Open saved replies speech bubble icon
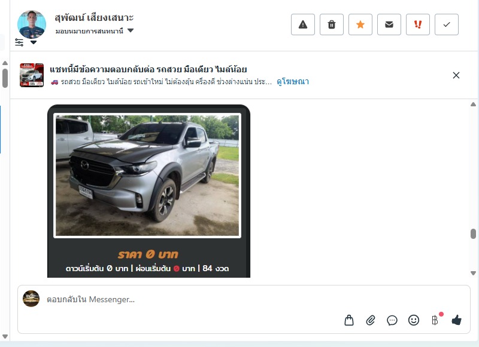This screenshot has width=479, height=347. pyautogui.click(x=392, y=320)
